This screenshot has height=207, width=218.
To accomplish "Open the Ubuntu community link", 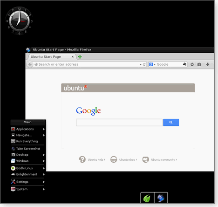I will pyautogui.click(x=164, y=160).
